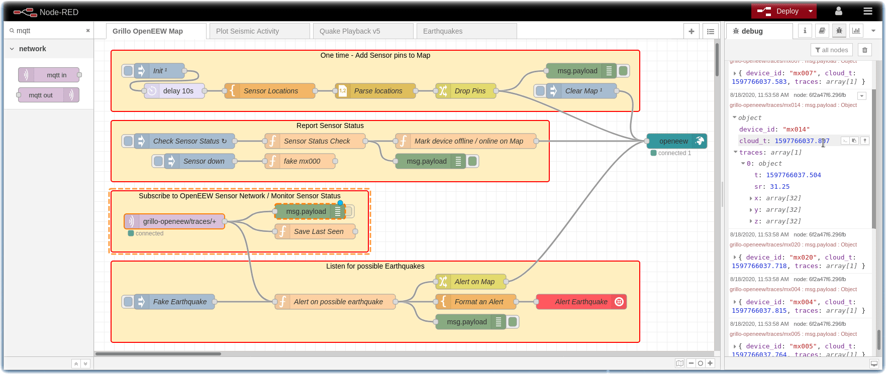Screen dimensions: 886x374
Task: Open the user account icon menu
Action: tap(838, 11)
